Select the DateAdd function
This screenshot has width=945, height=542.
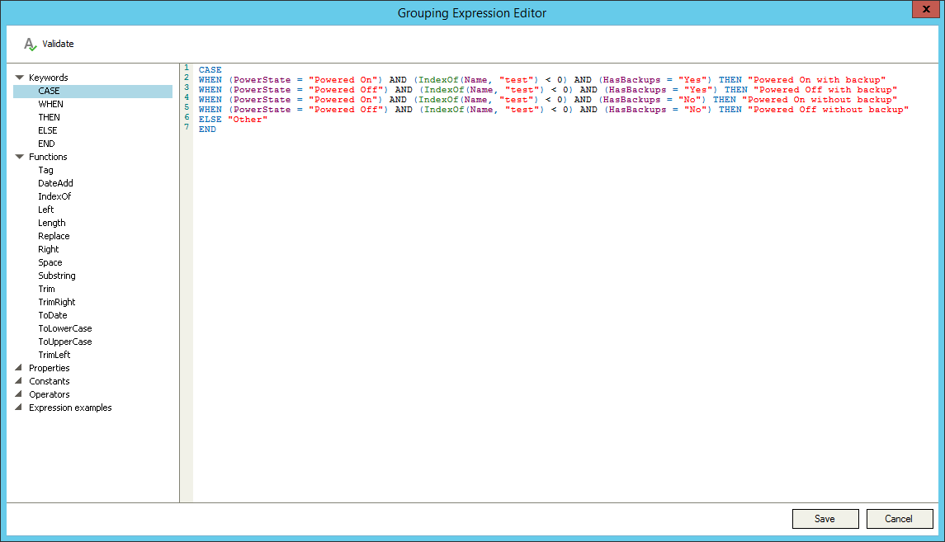coord(54,182)
